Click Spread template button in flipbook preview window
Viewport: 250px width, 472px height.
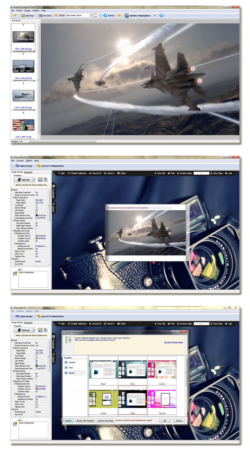point(23,180)
